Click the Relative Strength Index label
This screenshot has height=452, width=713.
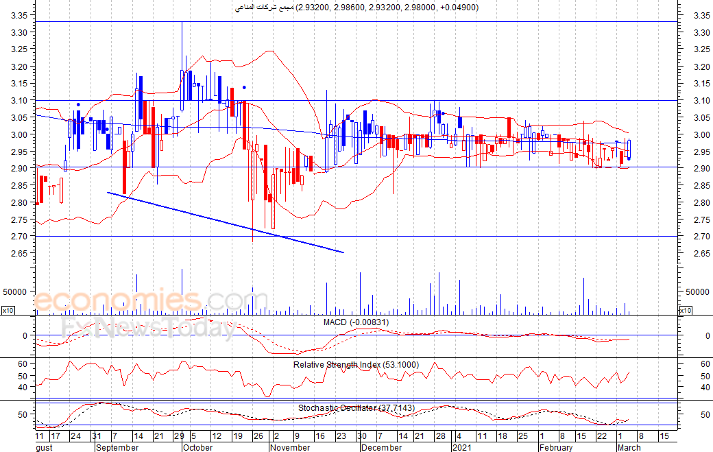pos(355,364)
